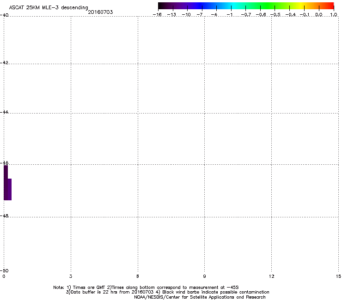Click the latitude label -48
342x300 pixels.
click(4, 216)
